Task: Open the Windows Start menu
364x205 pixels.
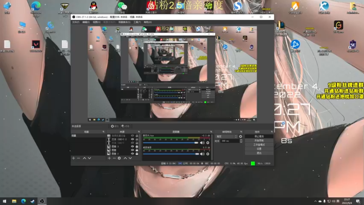Action: pyautogui.click(x=5, y=201)
